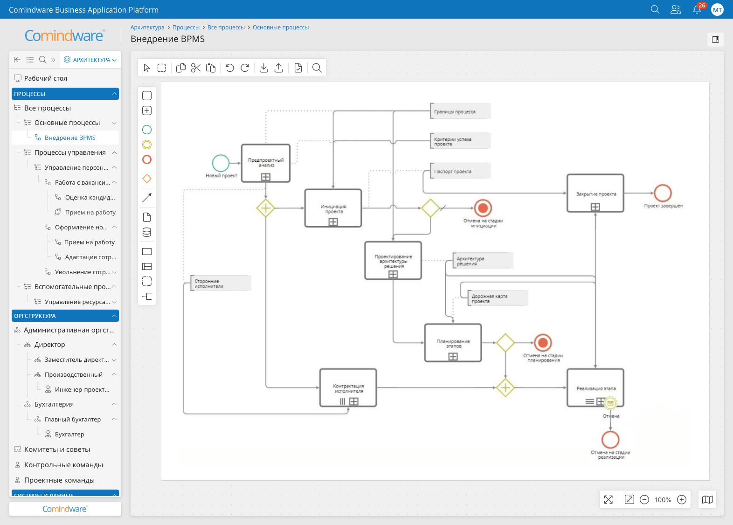
Task: Undo the last diagram change
Action: click(230, 68)
